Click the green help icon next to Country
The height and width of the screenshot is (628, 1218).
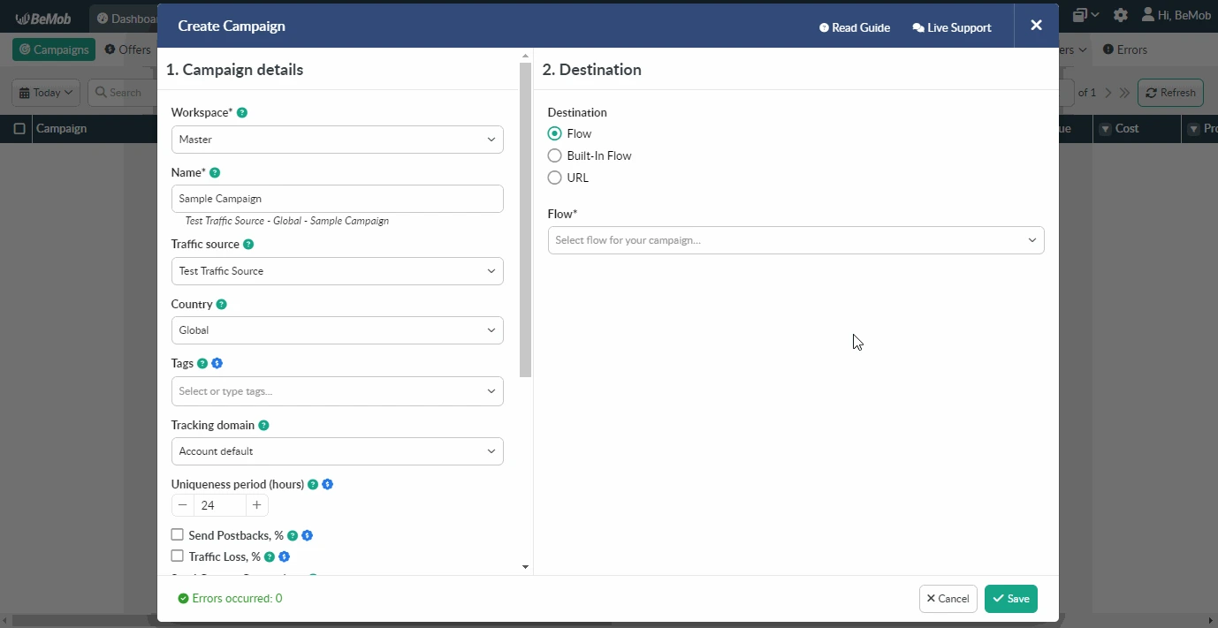click(x=222, y=305)
